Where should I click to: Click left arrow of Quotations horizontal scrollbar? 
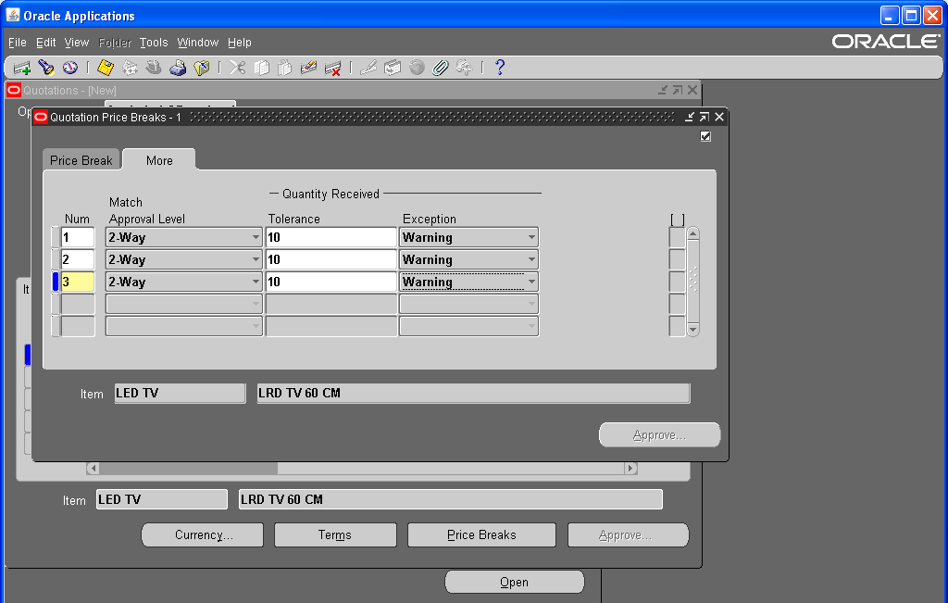click(93, 468)
